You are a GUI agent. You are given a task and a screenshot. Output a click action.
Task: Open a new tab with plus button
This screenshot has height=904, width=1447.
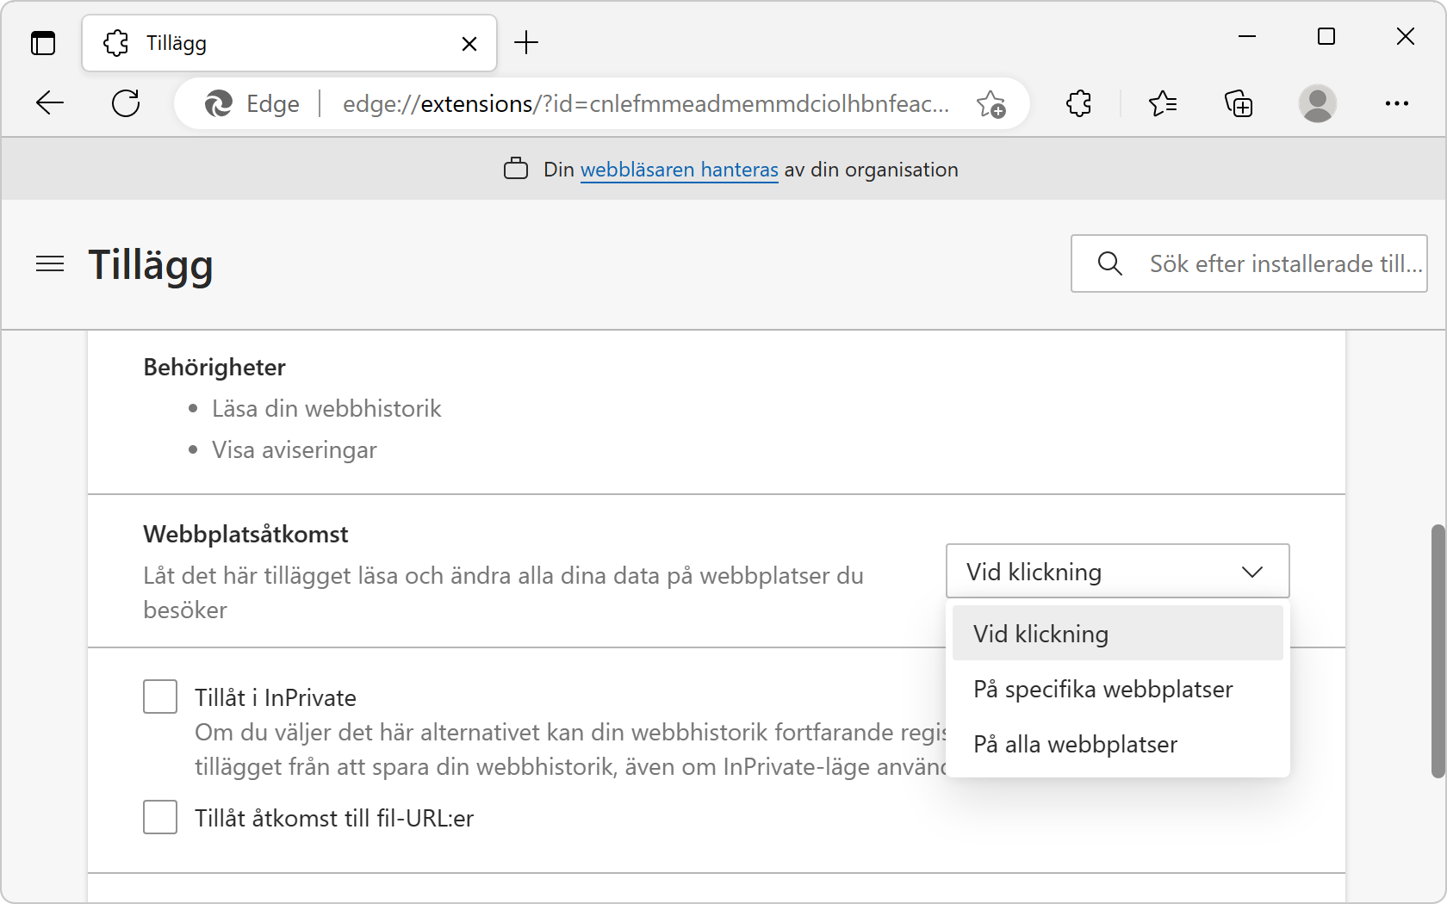[x=526, y=42]
